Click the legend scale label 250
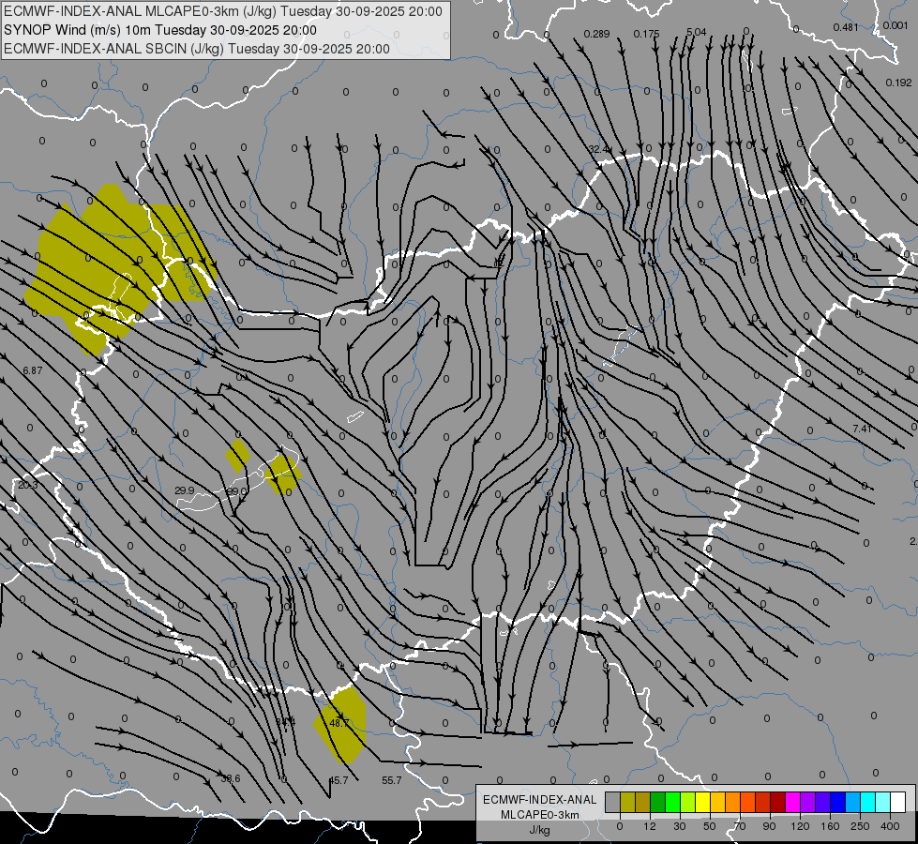Image resolution: width=918 pixels, height=844 pixels. tap(860, 826)
